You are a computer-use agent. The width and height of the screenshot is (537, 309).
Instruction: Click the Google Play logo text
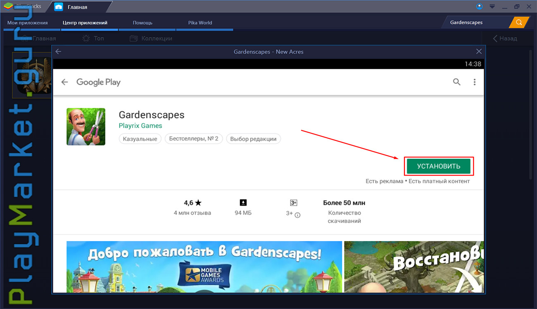point(98,82)
